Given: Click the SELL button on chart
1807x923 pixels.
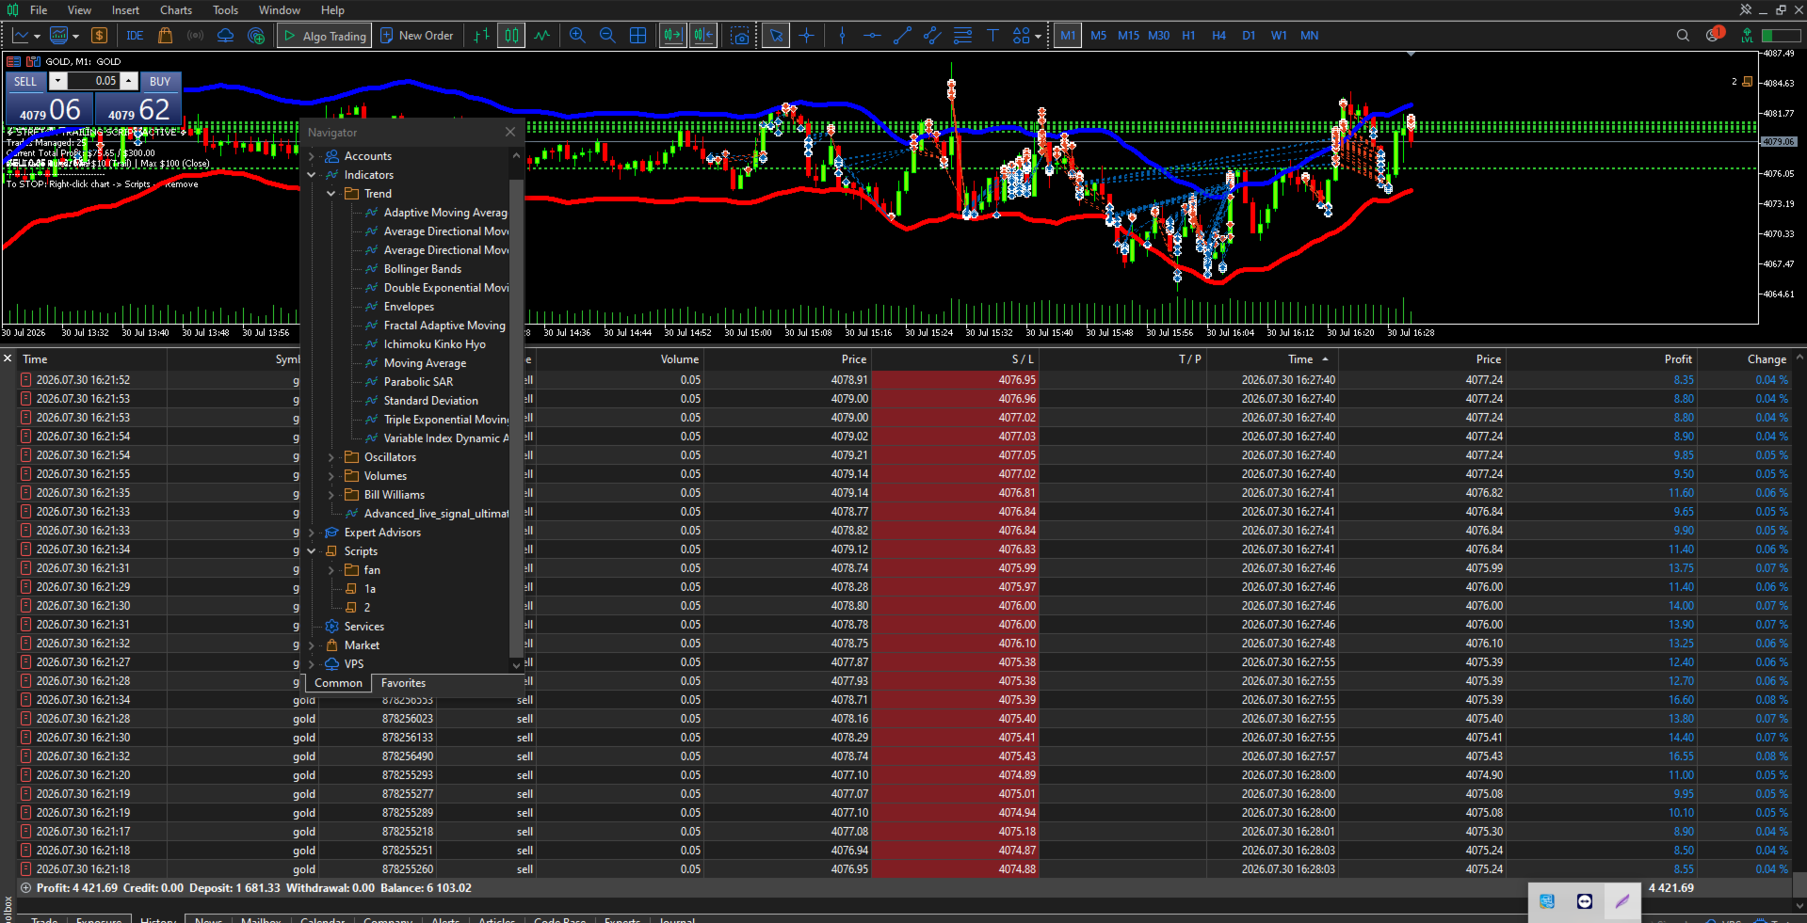Looking at the screenshot, I should (x=25, y=82).
